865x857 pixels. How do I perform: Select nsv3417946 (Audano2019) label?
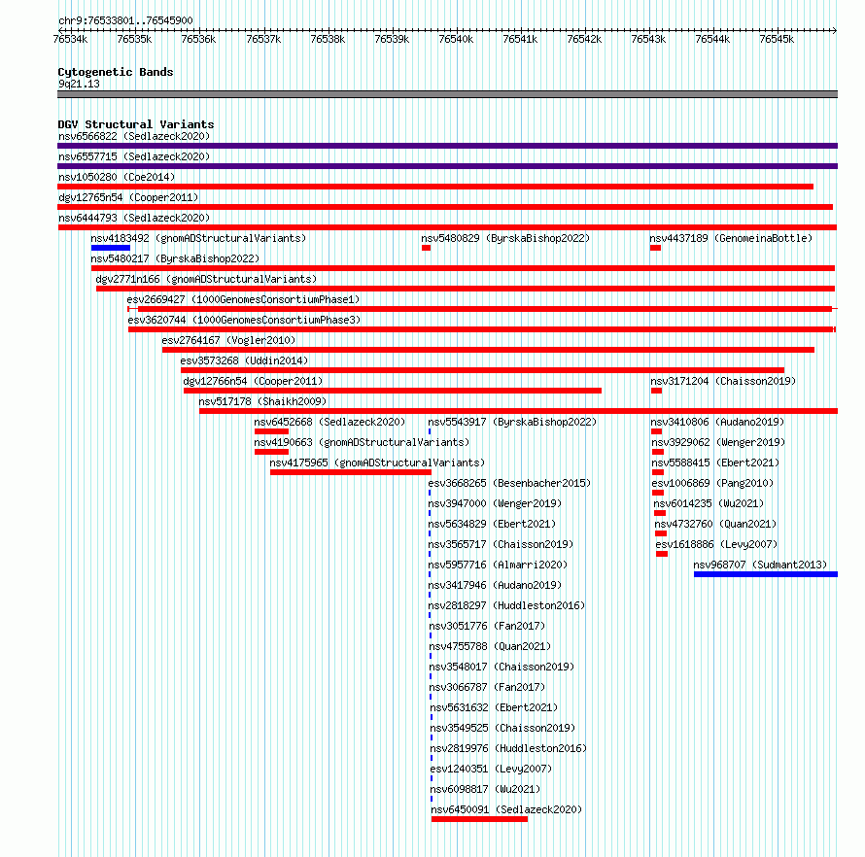(x=495, y=585)
